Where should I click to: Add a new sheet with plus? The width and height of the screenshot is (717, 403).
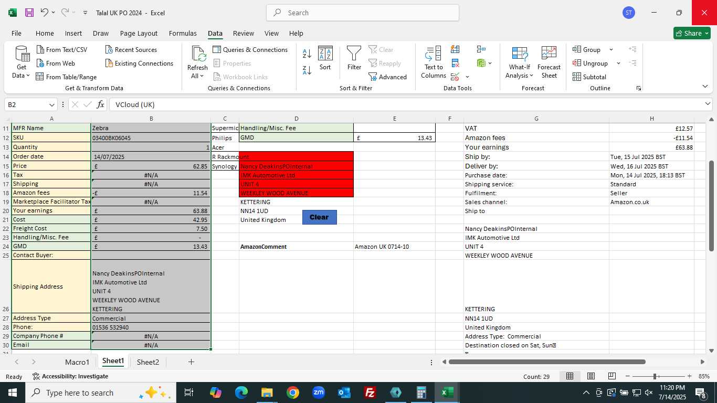pos(191,362)
